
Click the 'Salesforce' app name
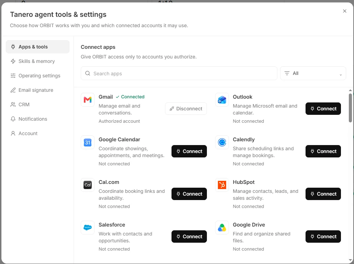[112, 225]
